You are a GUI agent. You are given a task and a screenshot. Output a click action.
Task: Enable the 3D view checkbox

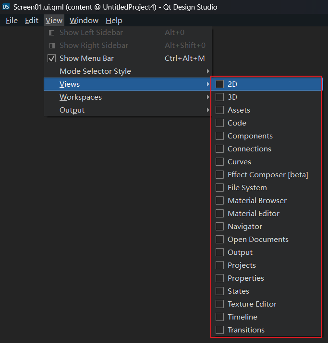219,97
